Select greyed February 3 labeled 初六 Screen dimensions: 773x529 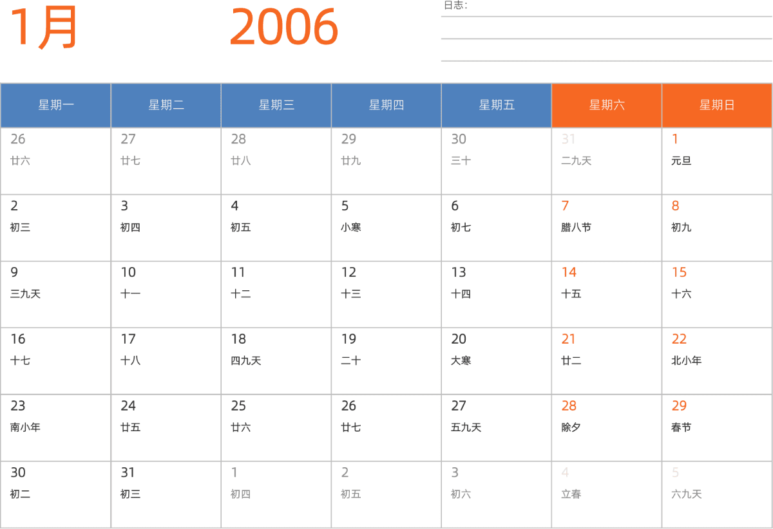pyautogui.click(x=497, y=495)
